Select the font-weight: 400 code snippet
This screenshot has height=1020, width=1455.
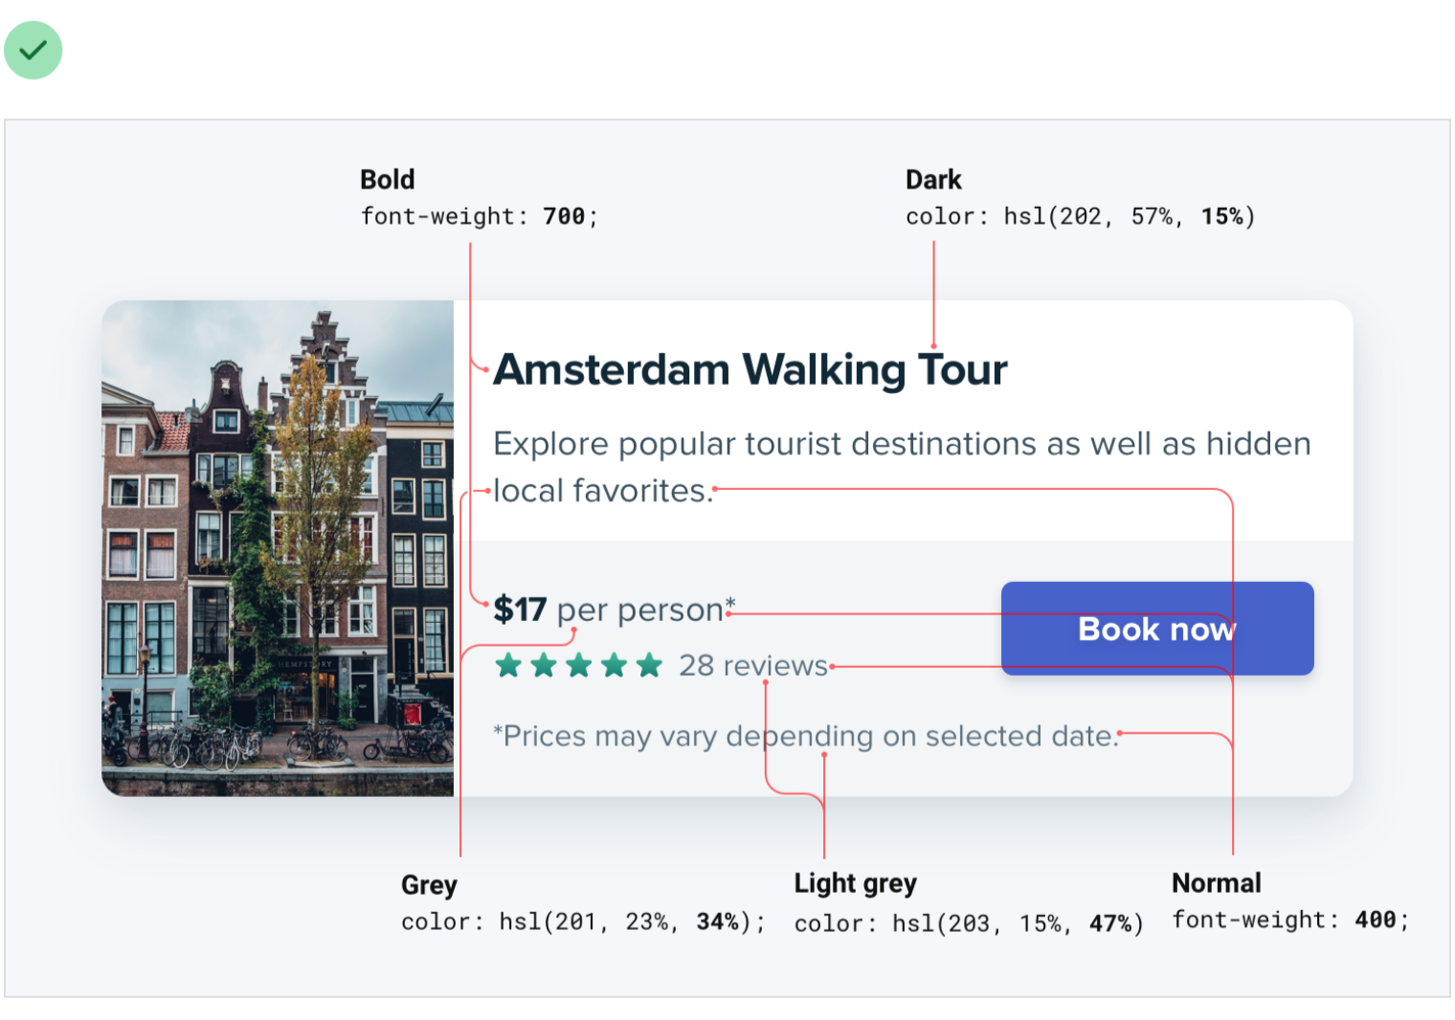coord(1290,920)
